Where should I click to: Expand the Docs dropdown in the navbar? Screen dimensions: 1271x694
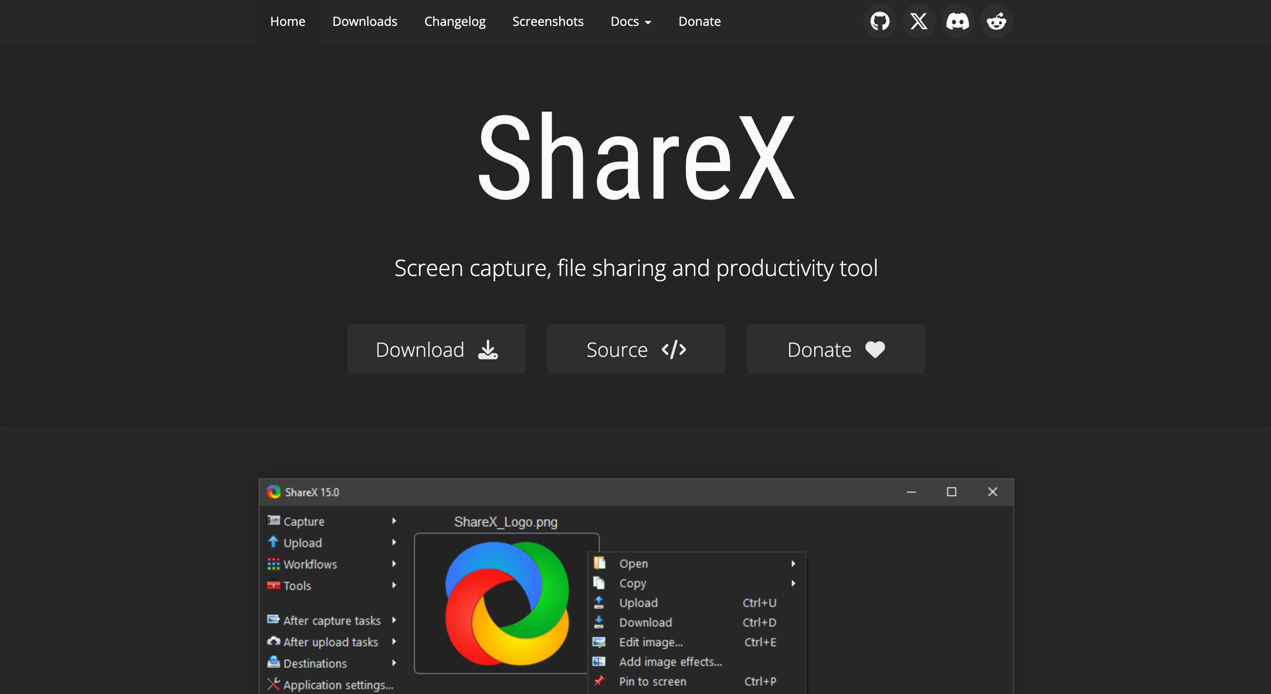click(x=630, y=22)
